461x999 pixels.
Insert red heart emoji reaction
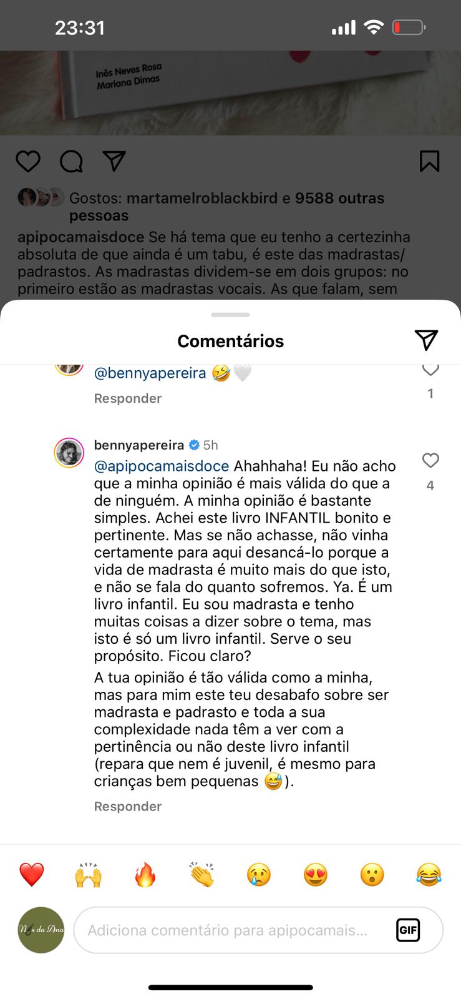pos(32,875)
